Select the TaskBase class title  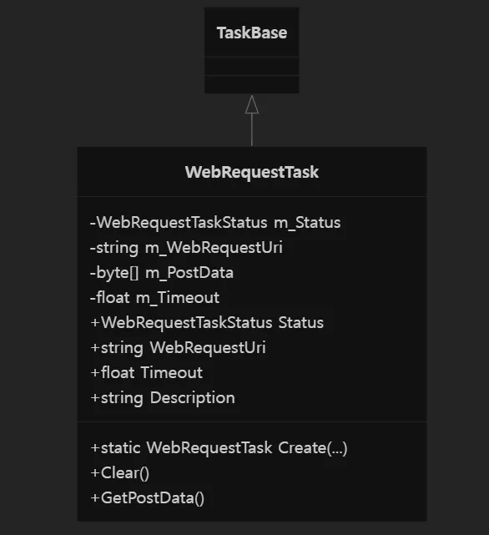click(252, 33)
